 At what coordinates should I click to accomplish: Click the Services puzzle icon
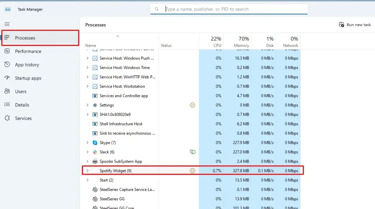point(7,118)
